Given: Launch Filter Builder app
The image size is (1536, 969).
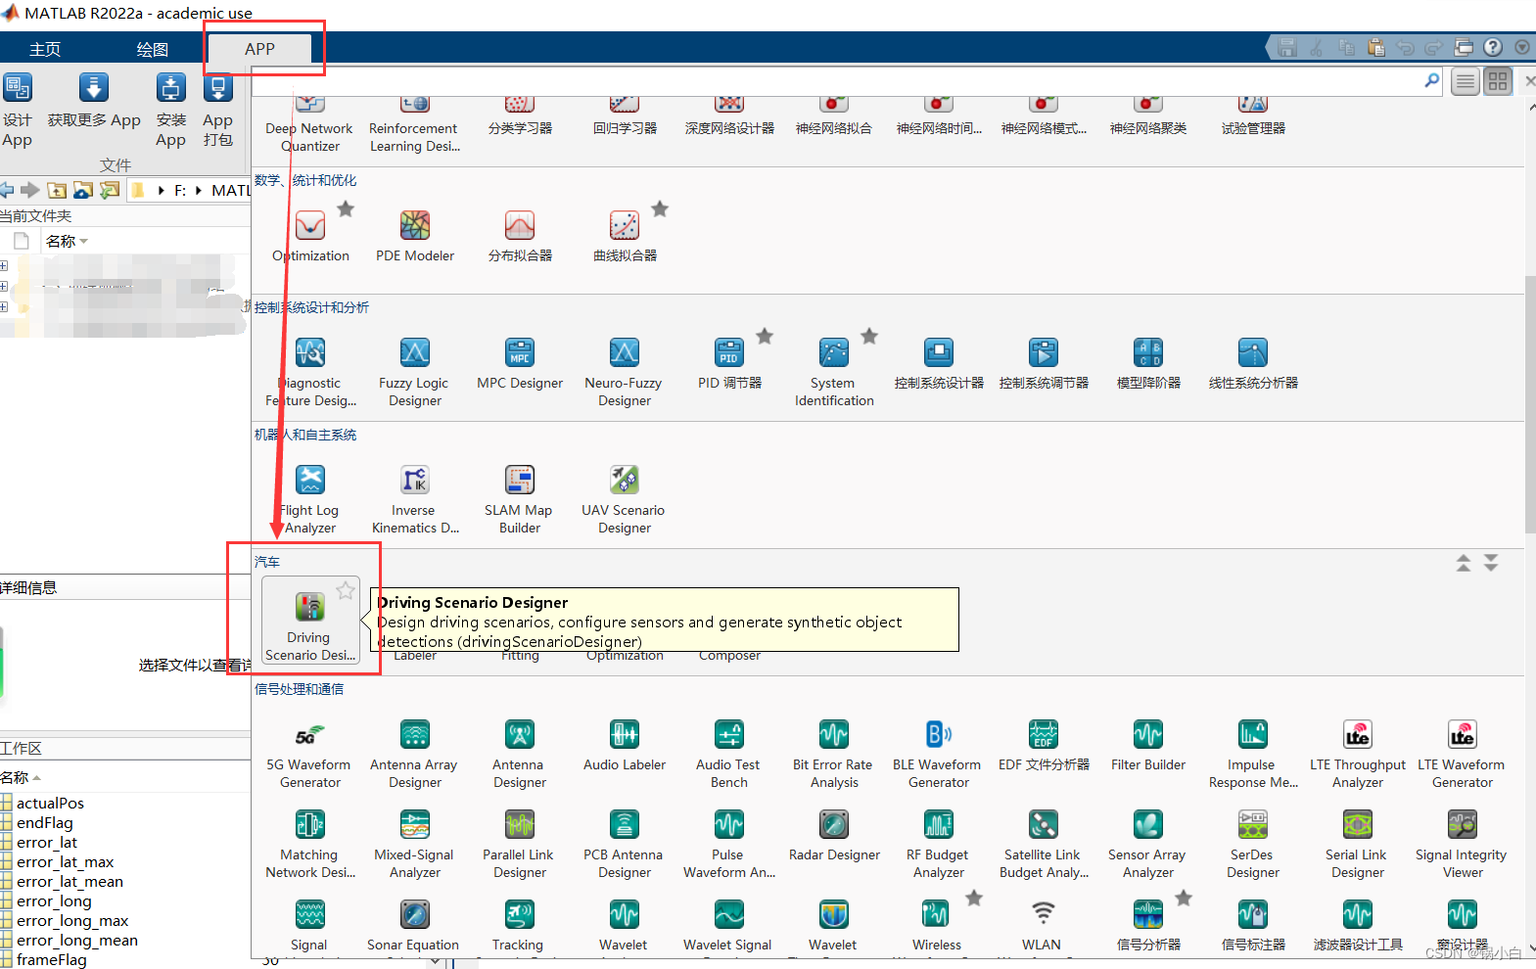Looking at the screenshot, I should point(1148,746).
